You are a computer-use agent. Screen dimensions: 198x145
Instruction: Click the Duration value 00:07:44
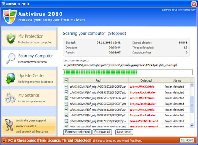point(114,48)
